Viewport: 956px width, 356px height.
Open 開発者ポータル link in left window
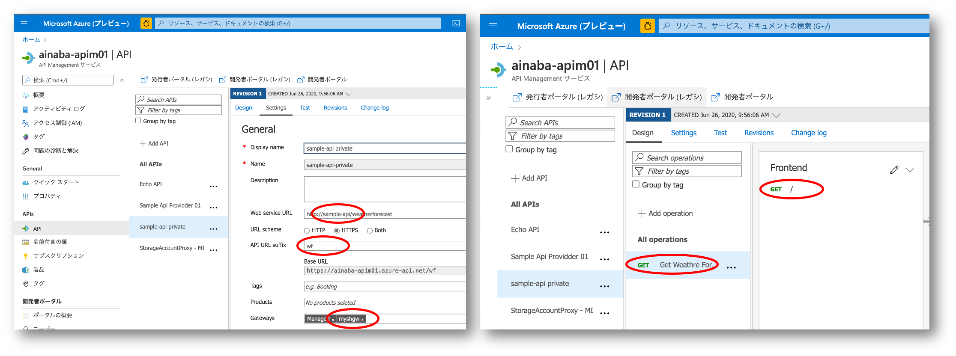coord(322,80)
